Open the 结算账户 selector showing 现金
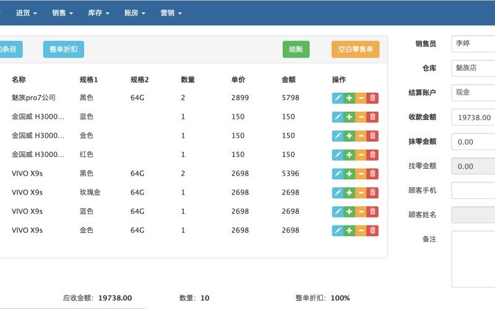The image size is (495, 309). pos(473,92)
